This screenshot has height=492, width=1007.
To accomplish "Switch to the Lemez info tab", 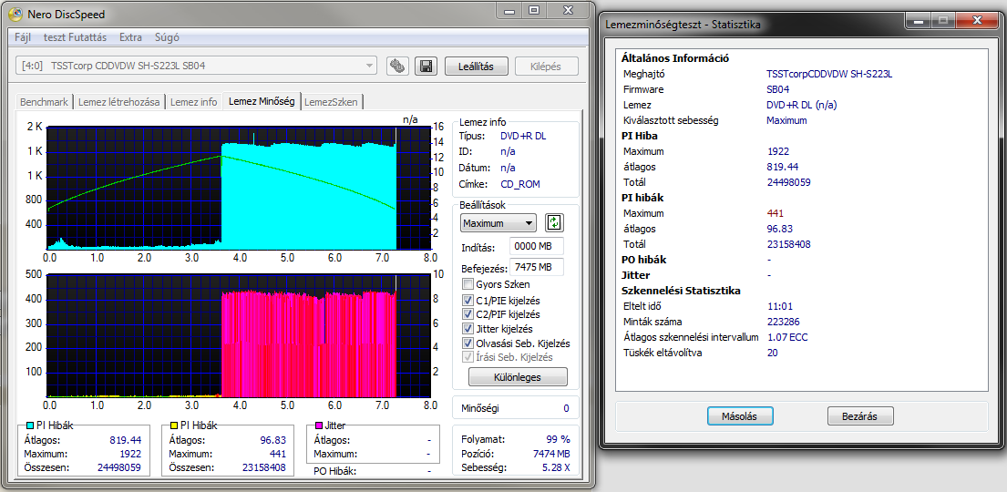I will pyautogui.click(x=194, y=101).
